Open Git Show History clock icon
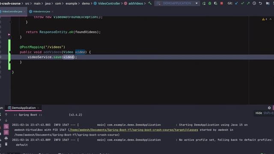This screenshot has width=274, height=154. (254, 3)
